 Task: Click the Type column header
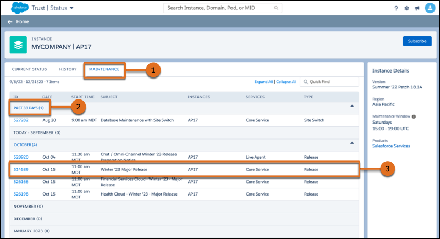coord(309,97)
